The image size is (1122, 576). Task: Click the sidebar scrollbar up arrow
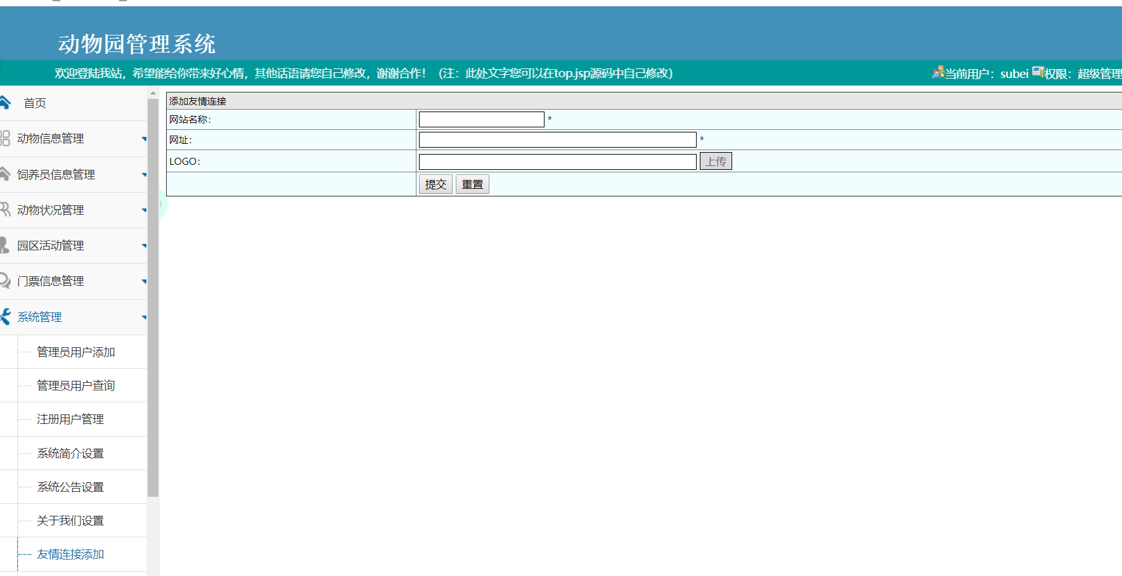click(x=153, y=93)
